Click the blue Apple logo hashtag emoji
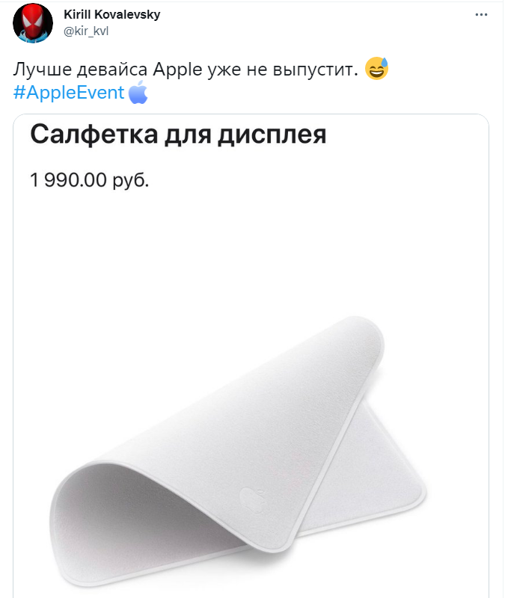Image resolution: width=505 pixels, height=598 pixels. point(138,92)
